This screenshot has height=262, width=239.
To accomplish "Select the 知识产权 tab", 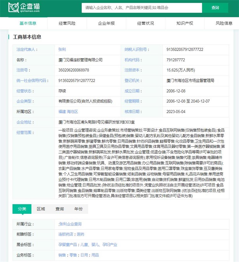I will 185,23.
